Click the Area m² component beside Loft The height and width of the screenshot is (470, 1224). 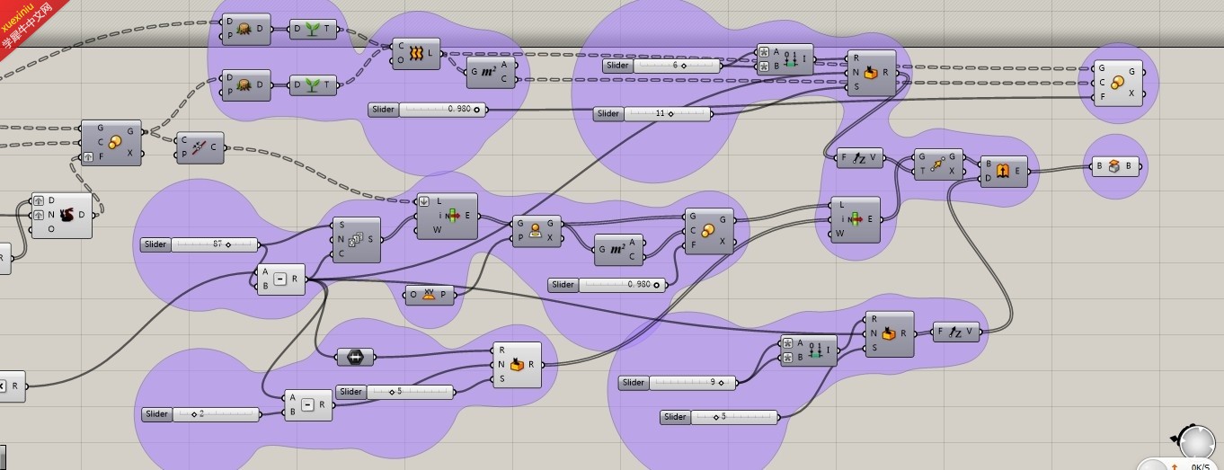492,72
